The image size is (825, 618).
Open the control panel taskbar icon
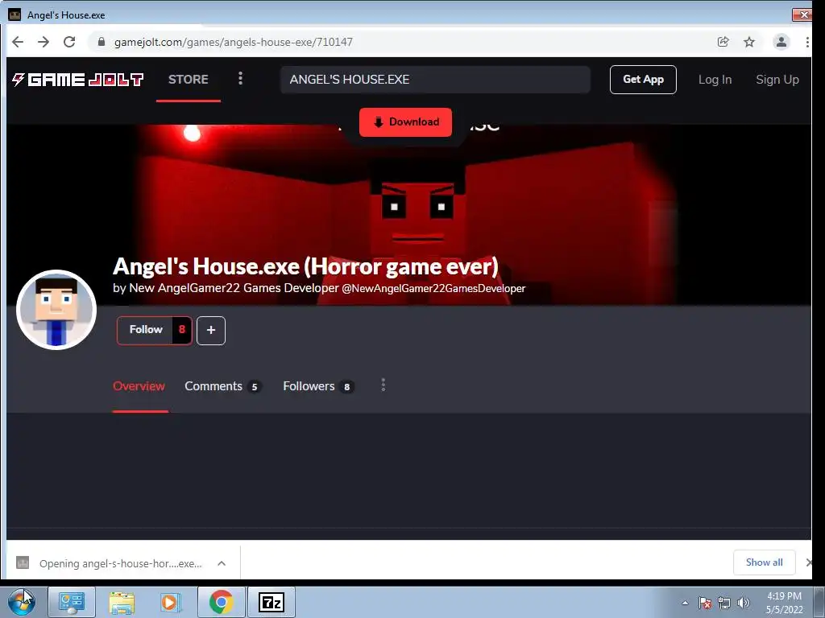click(x=72, y=602)
